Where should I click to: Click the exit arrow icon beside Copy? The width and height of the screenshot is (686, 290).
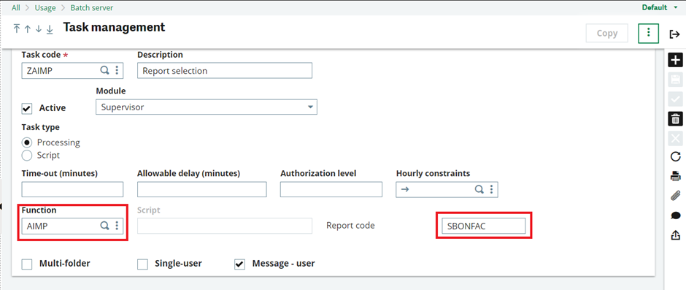click(x=674, y=34)
